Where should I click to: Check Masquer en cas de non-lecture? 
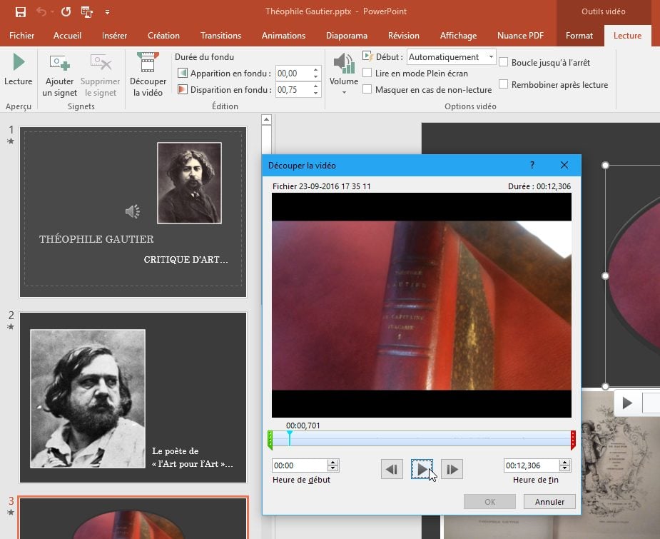tap(367, 89)
